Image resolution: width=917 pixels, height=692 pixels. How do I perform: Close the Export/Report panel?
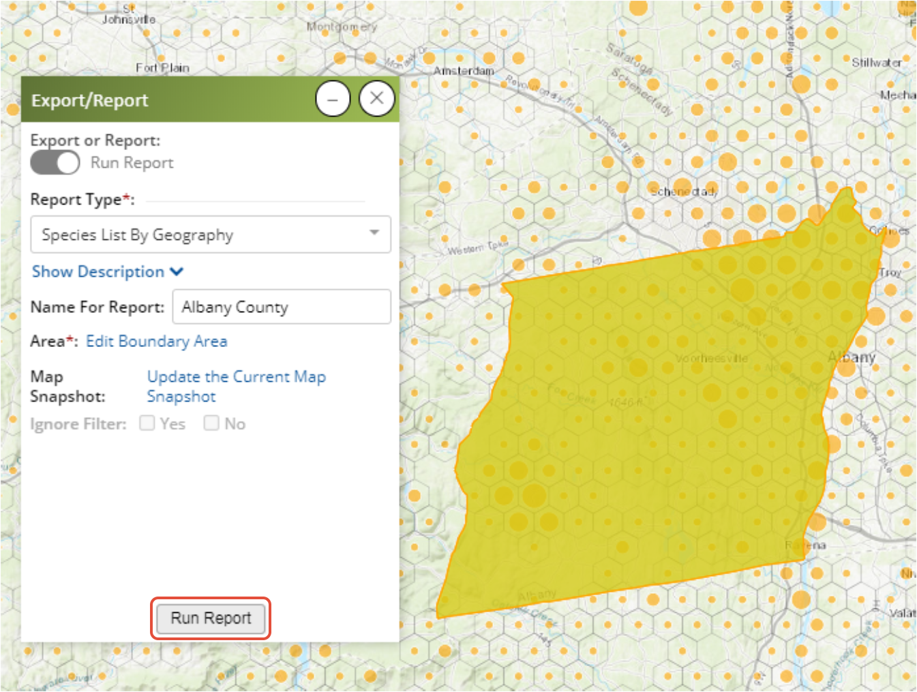(377, 99)
